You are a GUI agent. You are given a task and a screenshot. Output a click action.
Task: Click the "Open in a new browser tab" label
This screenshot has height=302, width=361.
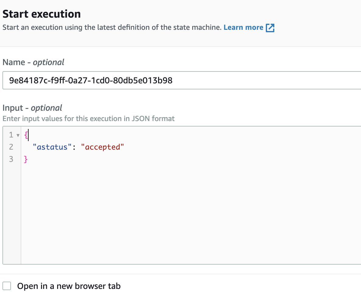[69, 286]
